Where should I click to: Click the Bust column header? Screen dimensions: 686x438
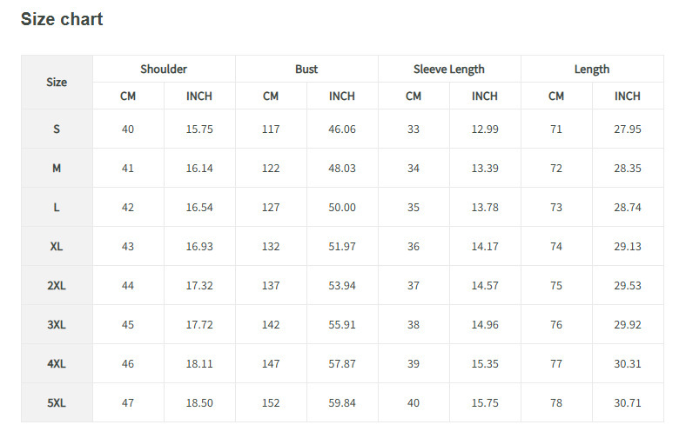click(306, 70)
